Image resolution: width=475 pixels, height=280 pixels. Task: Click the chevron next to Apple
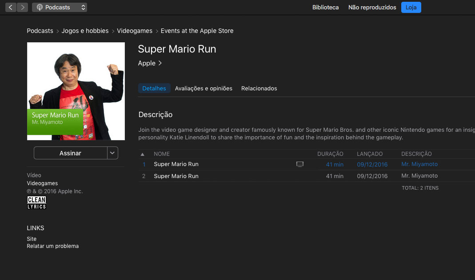160,63
